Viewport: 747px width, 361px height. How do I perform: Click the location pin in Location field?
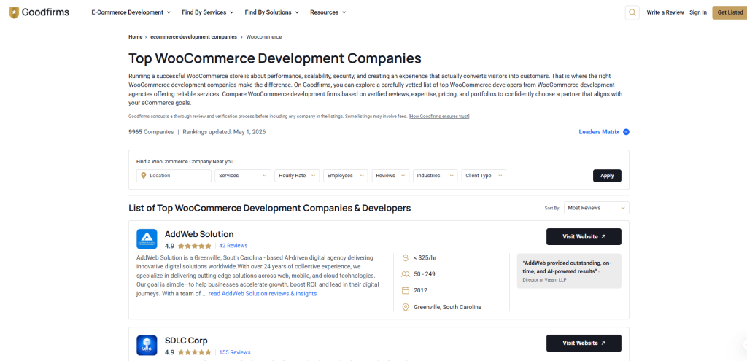click(x=144, y=175)
